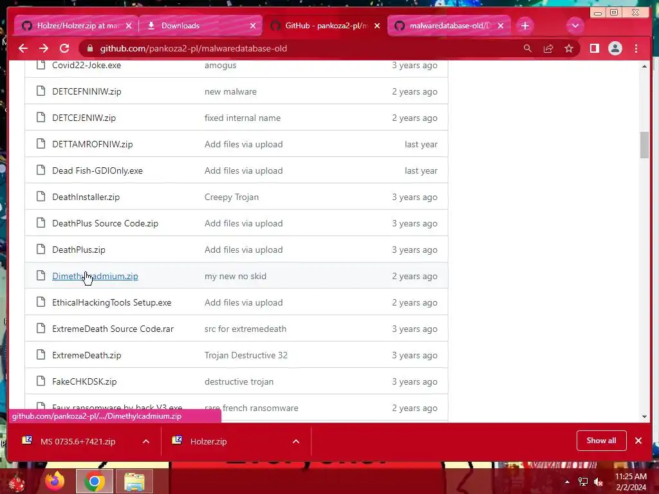
Task: Toggle the side panel icon
Action: pos(594,48)
